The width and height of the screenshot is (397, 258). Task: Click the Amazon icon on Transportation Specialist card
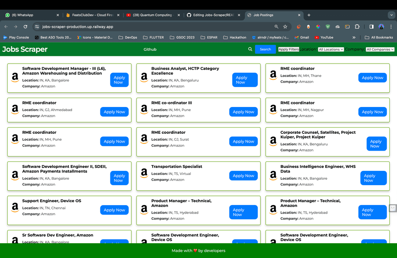[x=144, y=173]
